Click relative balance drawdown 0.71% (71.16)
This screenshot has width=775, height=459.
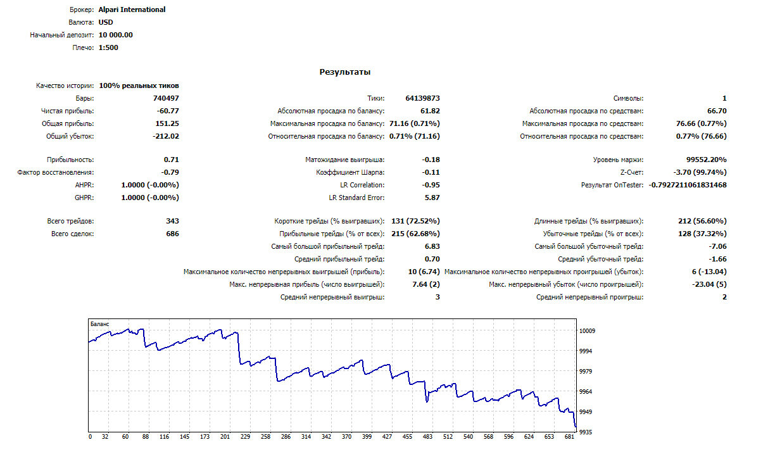point(415,136)
